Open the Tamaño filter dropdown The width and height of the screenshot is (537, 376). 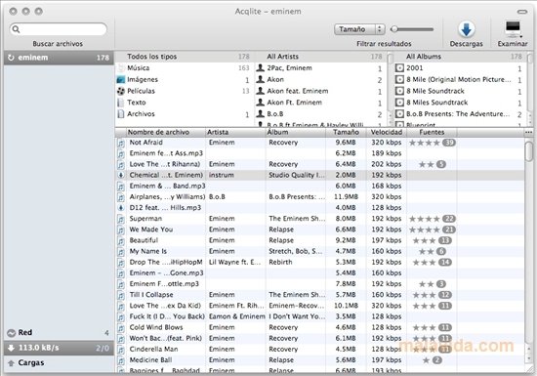359,29
